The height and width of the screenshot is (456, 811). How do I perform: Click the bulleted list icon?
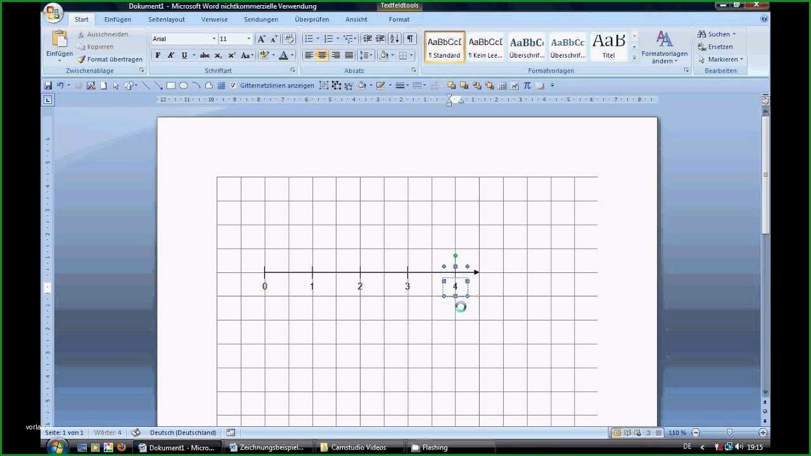pos(309,39)
